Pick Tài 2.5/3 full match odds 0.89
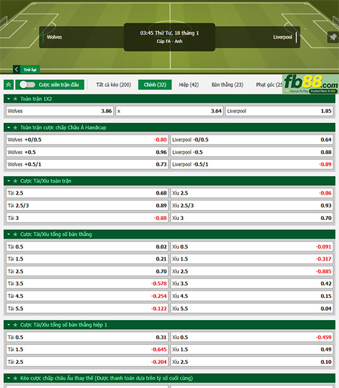The image size is (339, 388). 87,205
